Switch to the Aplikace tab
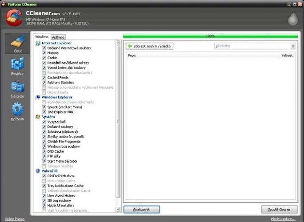This screenshot has width=304, height=222. tap(58, 37)
